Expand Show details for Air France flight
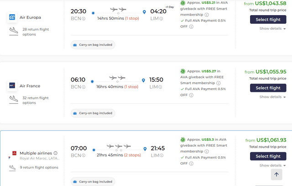The width and height of the screenshot is (292, 186). (273, 97)
